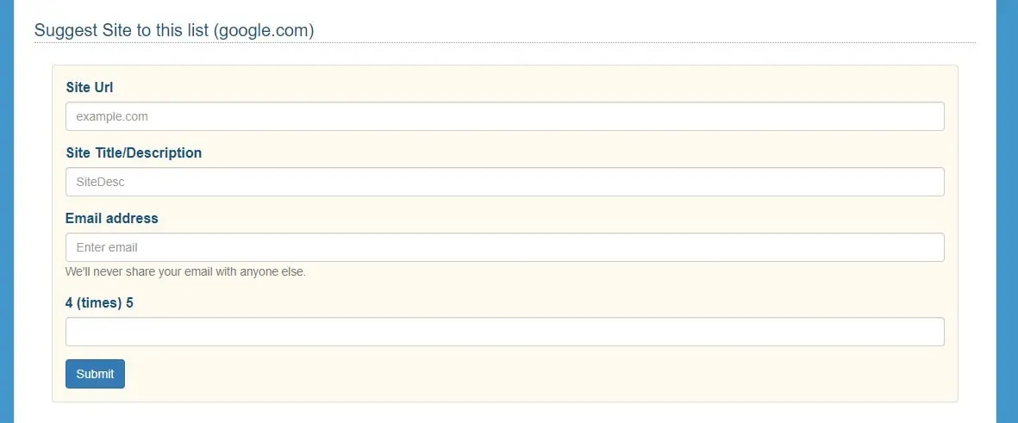Image resolution: width=1018 pixels, height=423 pixels.
Task: Click the Enter email input field
Action: [x=504, y=247]
